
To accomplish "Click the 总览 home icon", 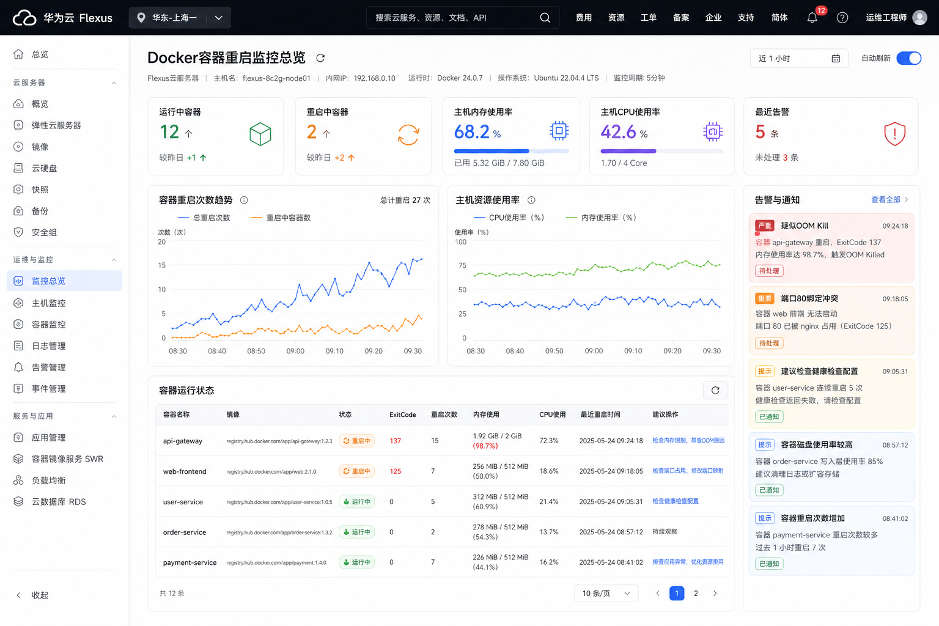I will (18, 54).
